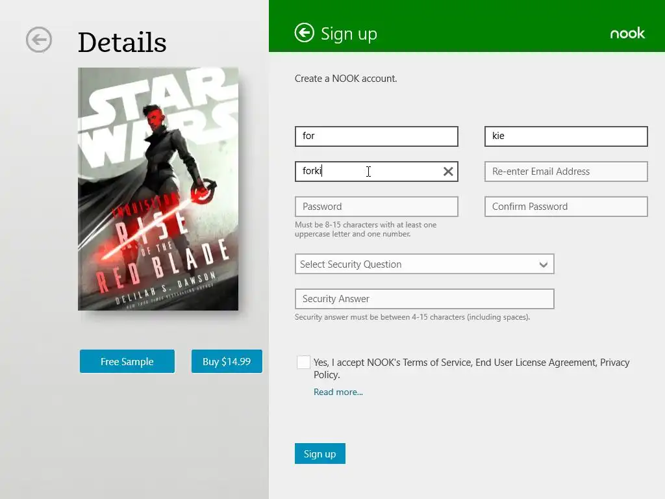Click the chevron of the Security Question dropdown
This screenshot has height=499, width=665.
click(x=544, y=265)
